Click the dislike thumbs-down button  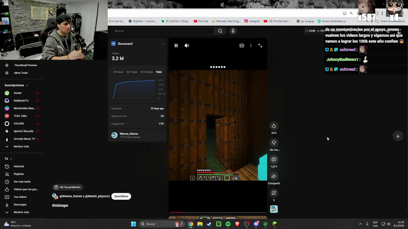pyautogui.click(x=274, y=143)
